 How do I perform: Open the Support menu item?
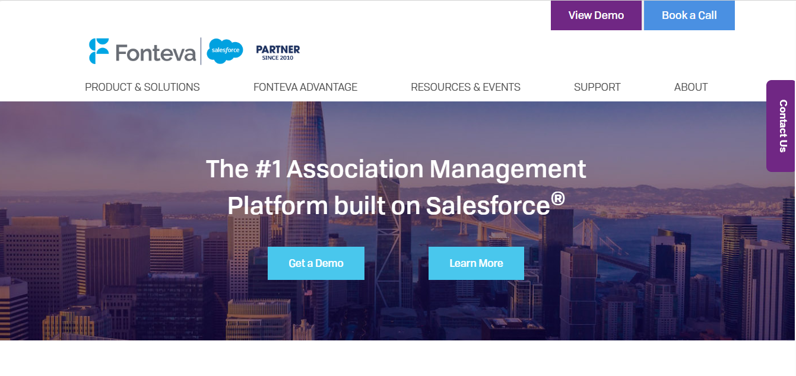coord(597,87)
